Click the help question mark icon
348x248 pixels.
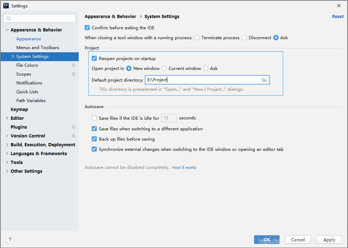[10, 240]
